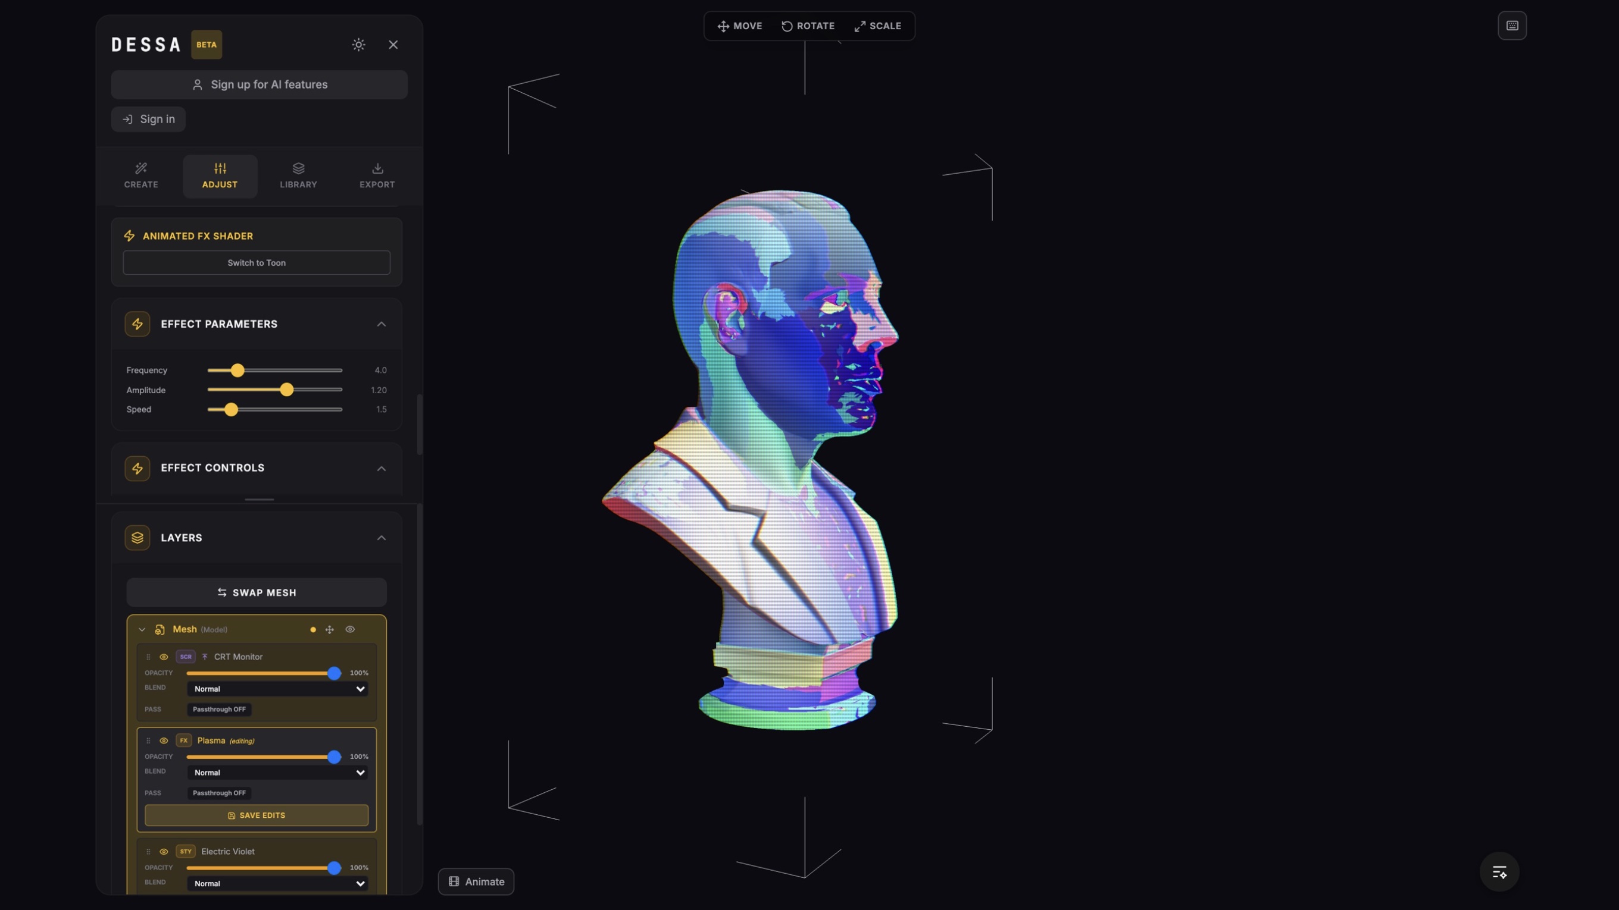Image resolution: width=1619 pixels, height=910 pixels.
Task: Open the sparkle list icon bottom right
Action: click(1499, 873)
